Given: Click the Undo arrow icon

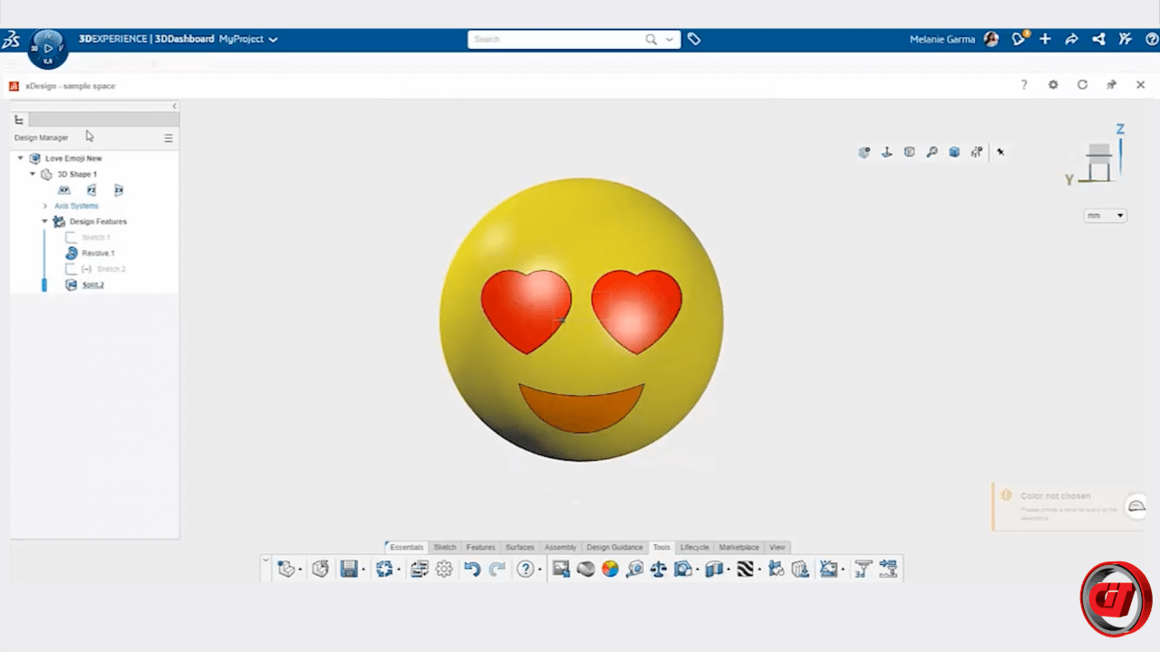Looking at the screenshot, I should pos(472,569).
